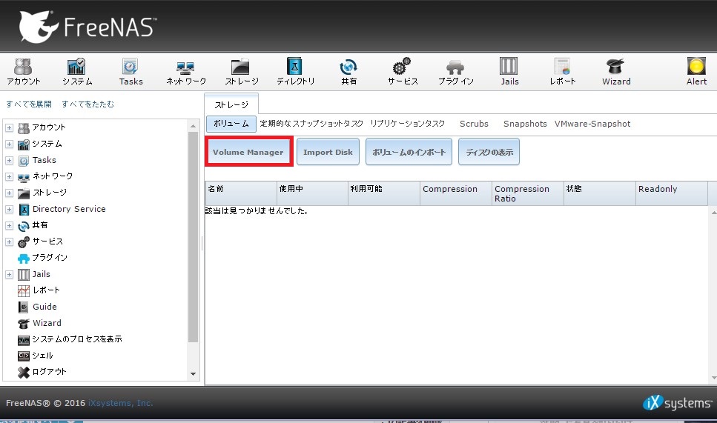This screenshot has width=717, height=423.
Task: Click the sidebar scrollbar thumb
Action: click(193, 236)
